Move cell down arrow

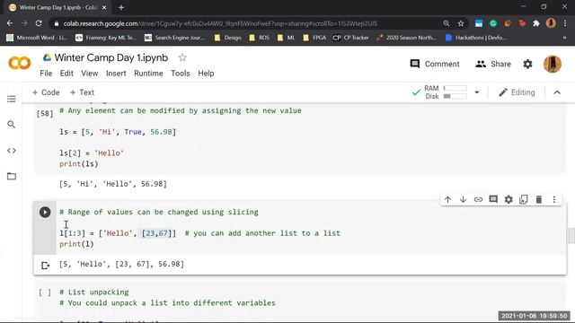[463, 199]
